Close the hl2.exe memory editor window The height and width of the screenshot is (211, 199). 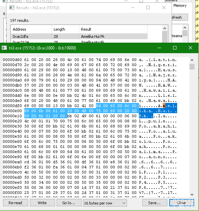(x=190, y=48)
